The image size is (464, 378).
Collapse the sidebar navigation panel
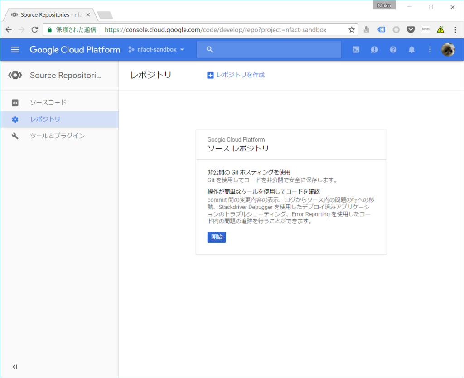[x=15, y=367]
